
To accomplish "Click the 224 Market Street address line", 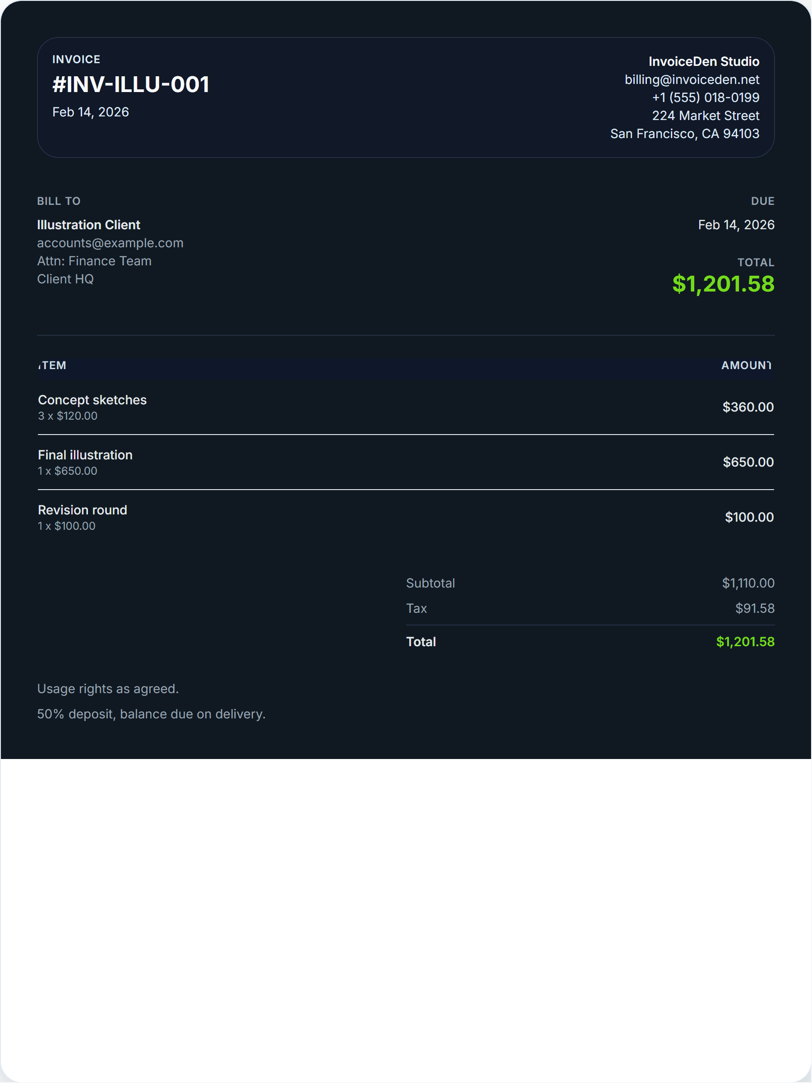I will (x=705, y=116).
